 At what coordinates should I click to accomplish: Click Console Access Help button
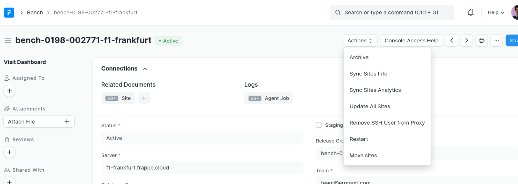pos(411,41)
